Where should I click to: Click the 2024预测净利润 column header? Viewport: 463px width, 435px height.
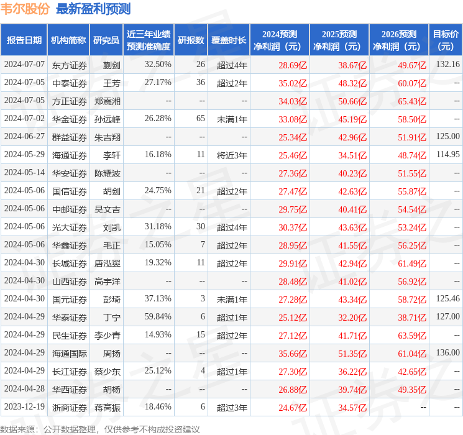[x=280, y=40]
